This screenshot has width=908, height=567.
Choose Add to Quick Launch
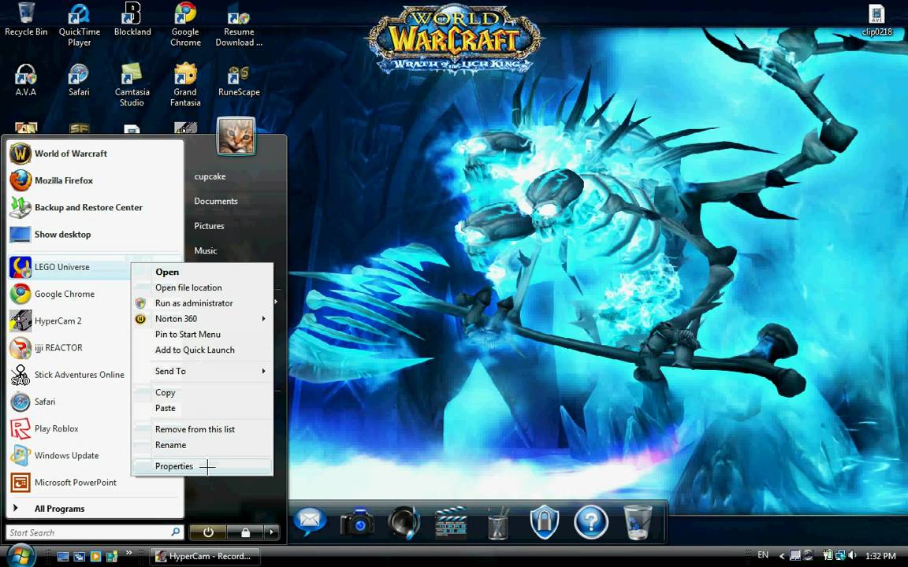203,350
